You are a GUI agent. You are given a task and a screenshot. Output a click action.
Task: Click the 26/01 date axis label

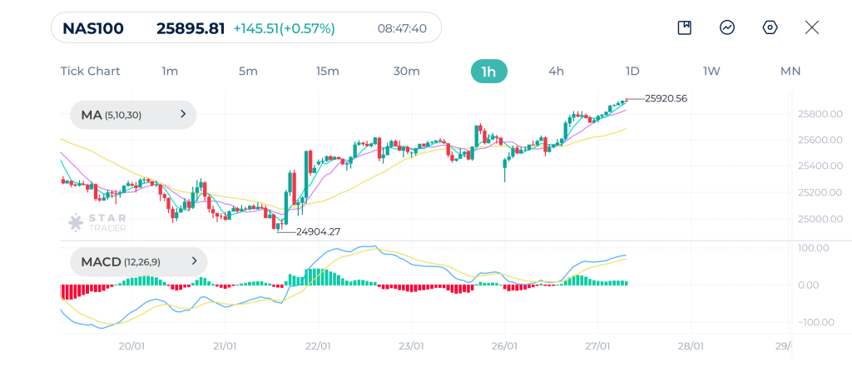(x=505, y=345)
